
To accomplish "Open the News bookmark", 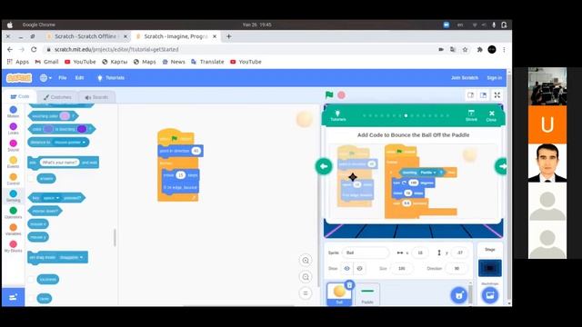I will (x=174, y=62).
